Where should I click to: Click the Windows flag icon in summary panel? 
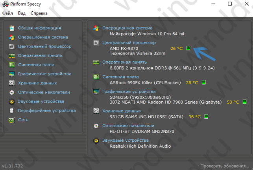[96, 28]
